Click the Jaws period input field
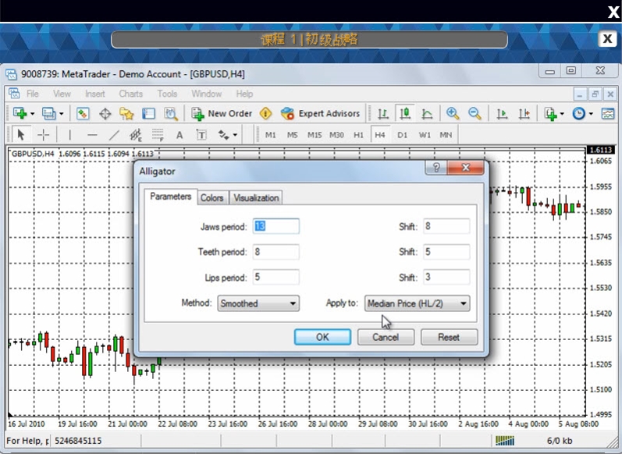622x454 pixels. tap(276, 226)
